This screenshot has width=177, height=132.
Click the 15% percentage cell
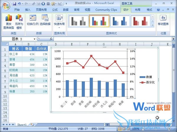[x=41, y=70]
